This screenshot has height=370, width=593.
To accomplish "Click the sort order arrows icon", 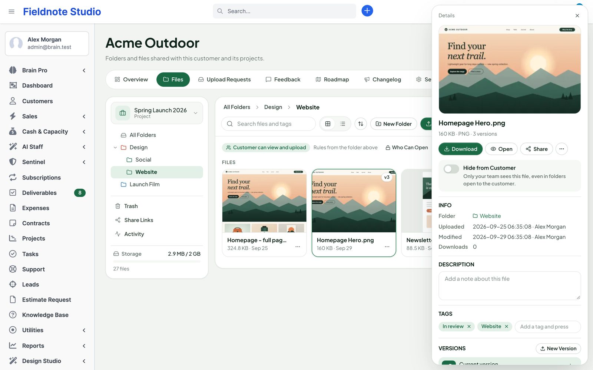I will coord(361,124).
